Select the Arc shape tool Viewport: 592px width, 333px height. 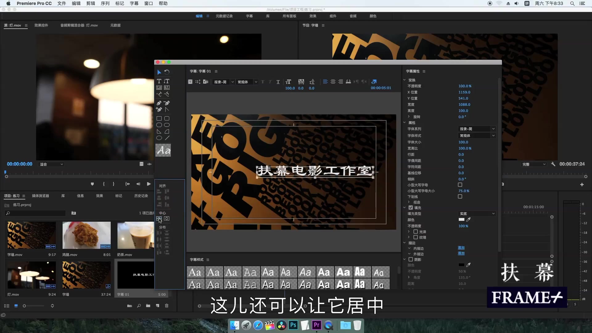point(167,131)
